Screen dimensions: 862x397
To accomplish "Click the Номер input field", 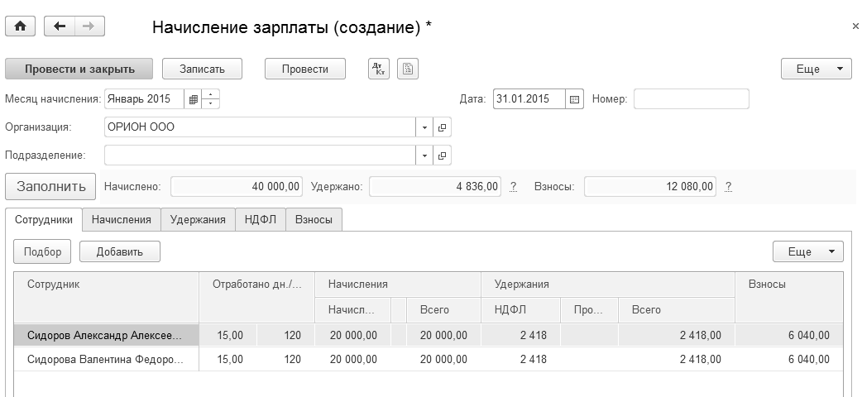I will click(691, 99).
